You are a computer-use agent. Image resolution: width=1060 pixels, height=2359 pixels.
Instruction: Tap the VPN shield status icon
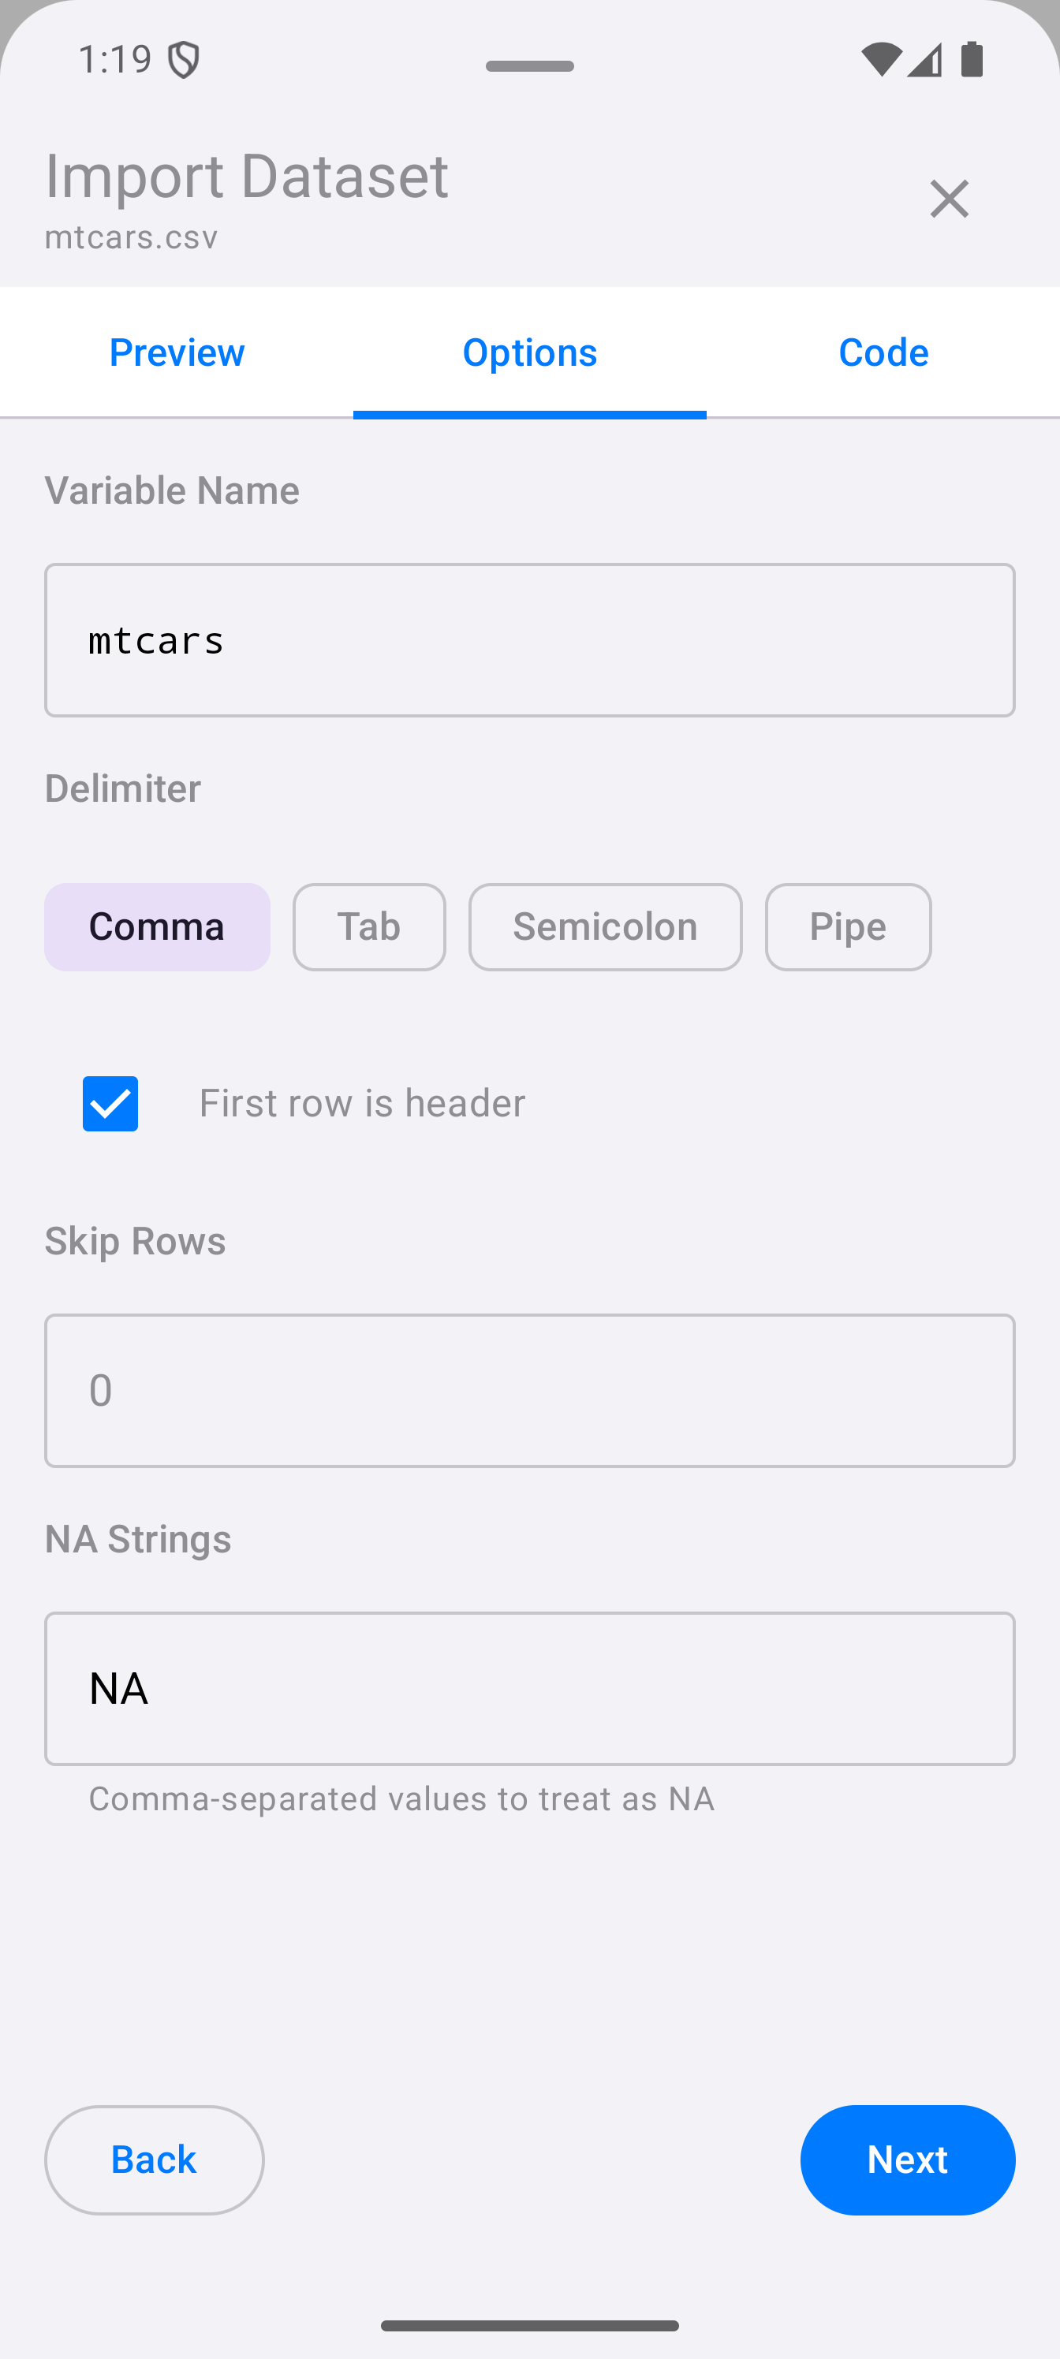click(184, 61)
